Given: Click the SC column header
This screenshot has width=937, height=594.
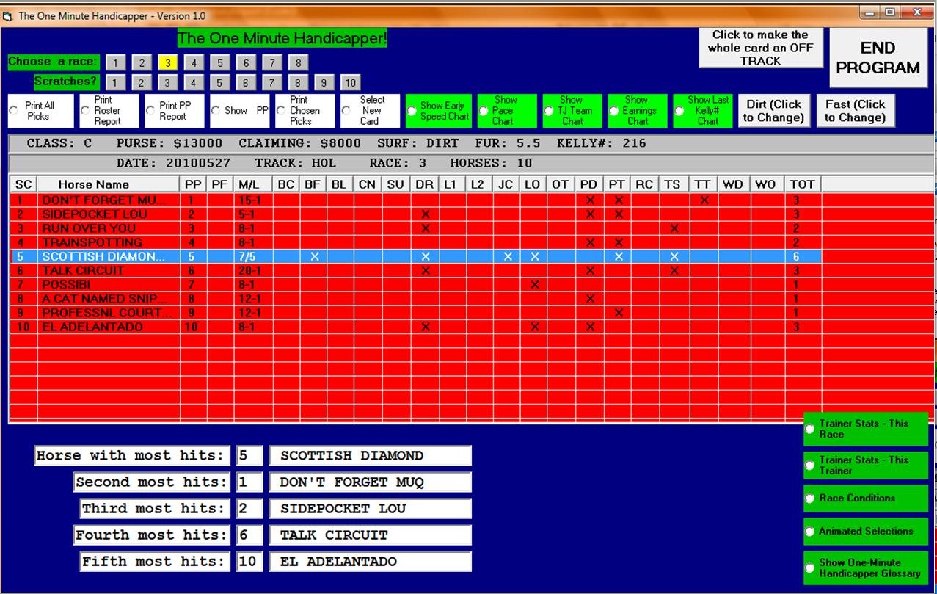Looking at the screenshot, I should pos(23,184).
